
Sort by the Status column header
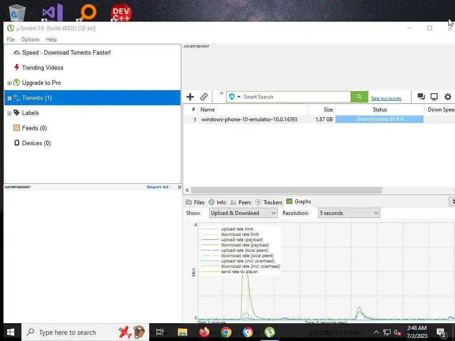pos(379,110)
